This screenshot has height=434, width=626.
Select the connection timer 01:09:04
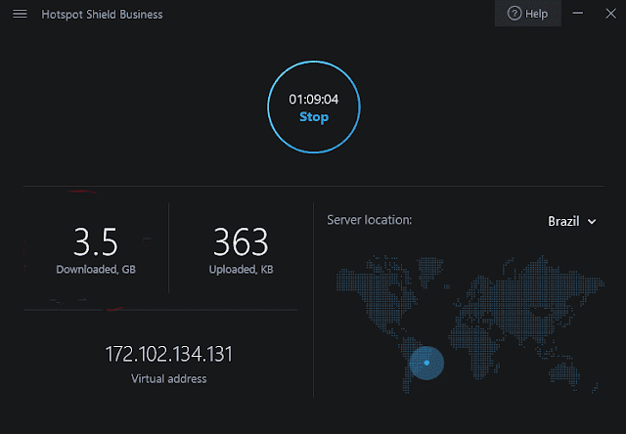click(x=314, y=99)
